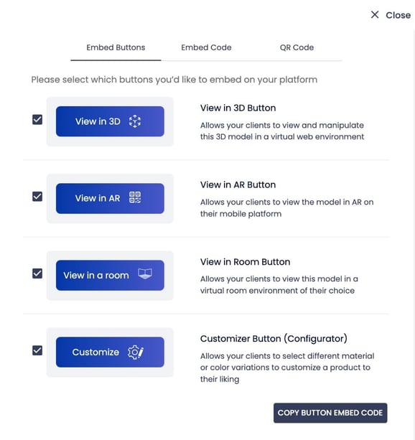Click the View in AR preview button text
415x440 pixels.
tap(98, 198)
